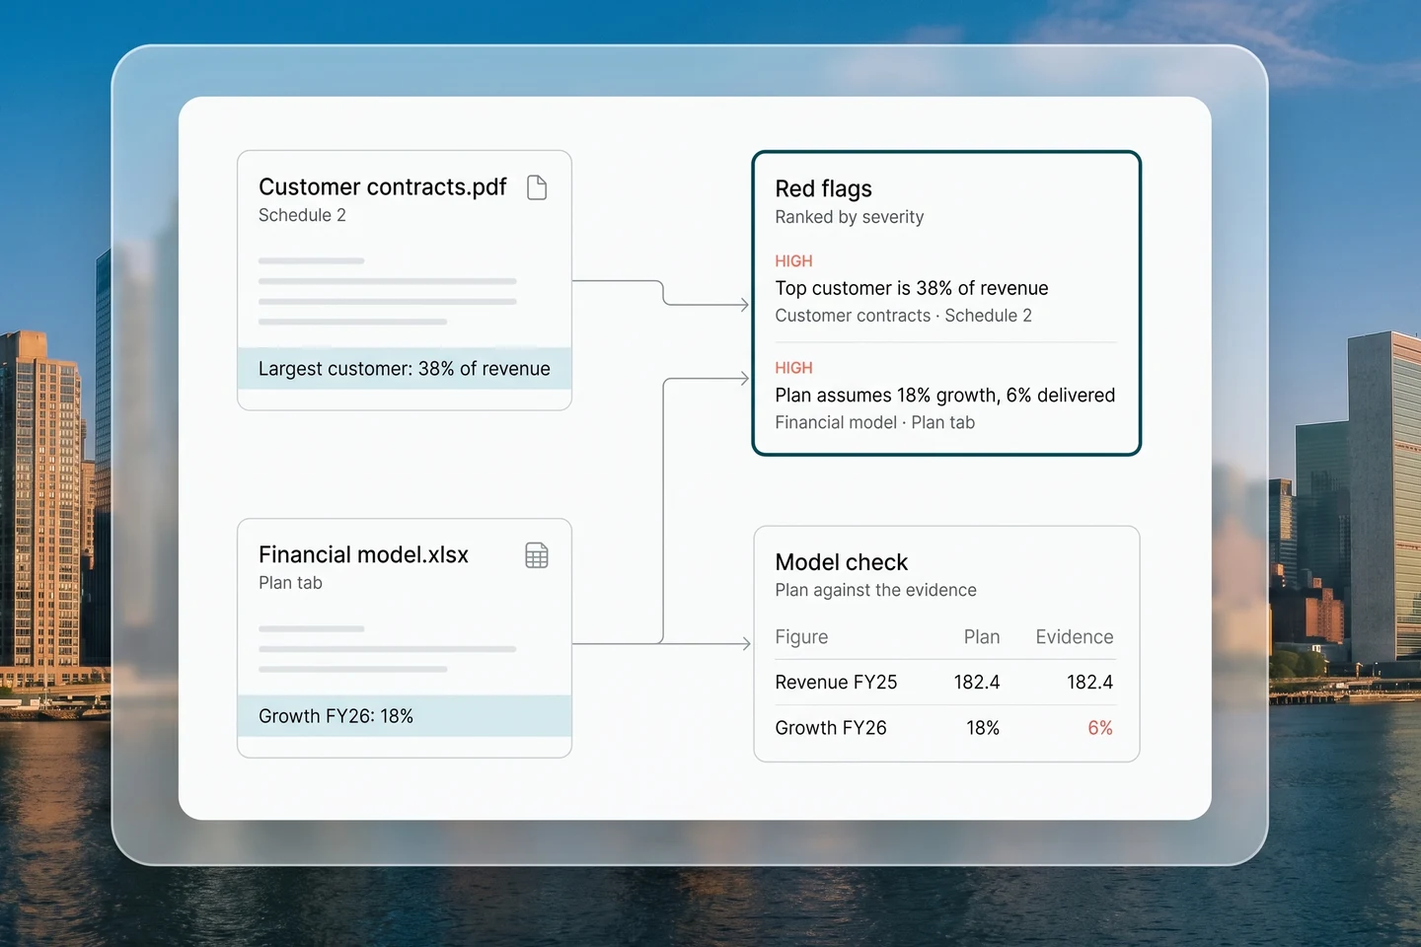Select 'Plan assumes 18% growth, 6% delivered' flag
The image size is (1421, 947).
tap(945, 396)
